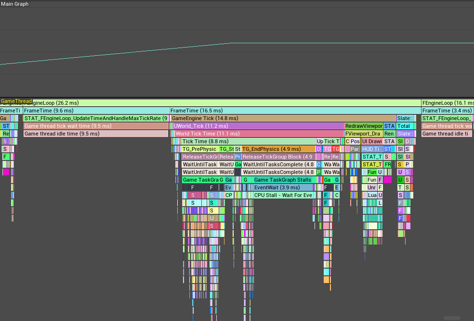Select Game thread tick wait time (9.5 ms)
This screenshot has height=321, width=474.
(96, 126)
